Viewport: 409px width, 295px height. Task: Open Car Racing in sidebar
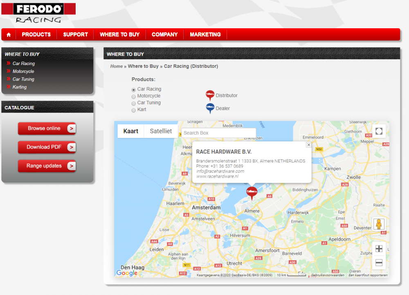(x=24, y=63)
